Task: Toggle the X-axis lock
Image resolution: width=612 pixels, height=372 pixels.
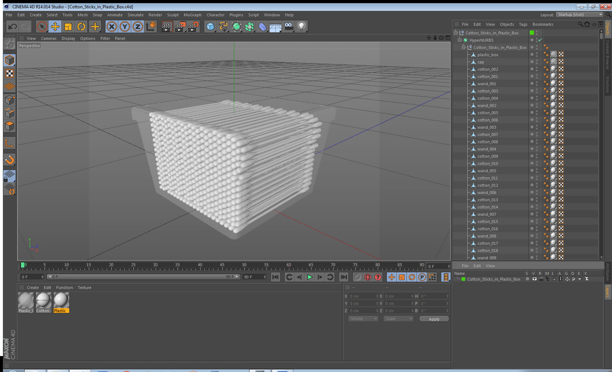Action: 112,26
